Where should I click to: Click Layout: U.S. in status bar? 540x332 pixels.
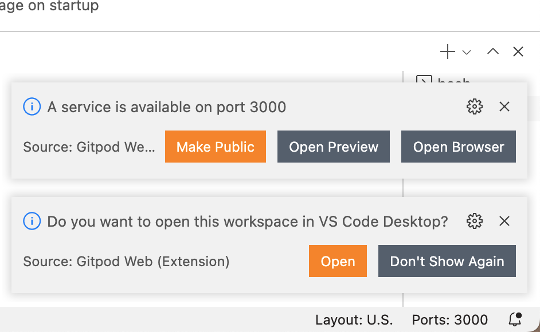pos(354,319)
